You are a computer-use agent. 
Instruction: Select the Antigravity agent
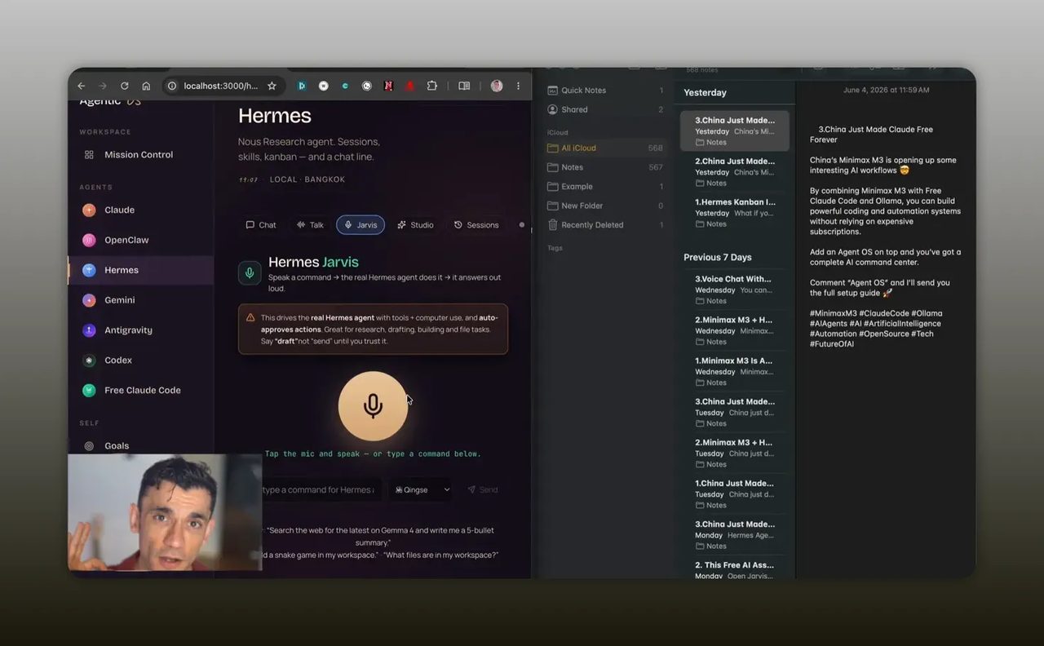[140, 330]
